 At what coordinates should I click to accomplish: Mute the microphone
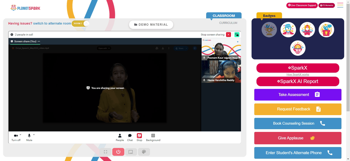(29, 137)
